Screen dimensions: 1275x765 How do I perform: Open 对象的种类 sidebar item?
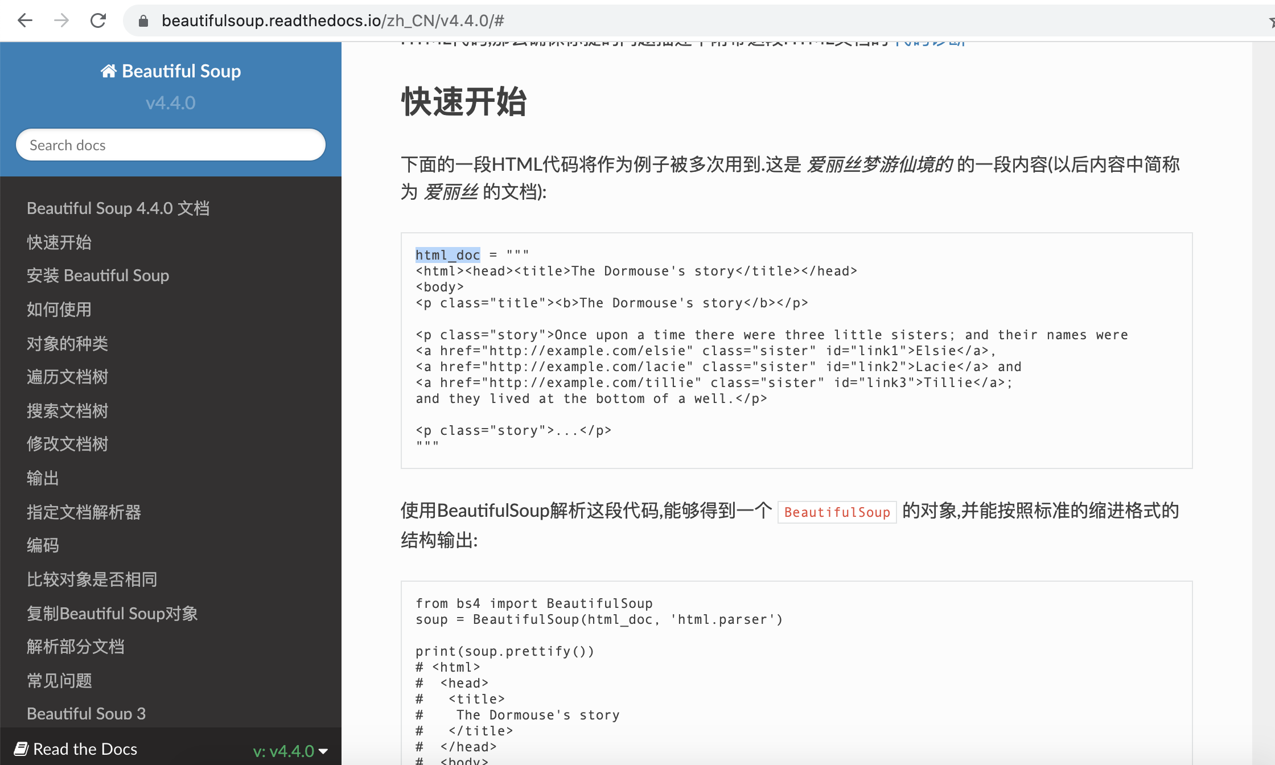(x=67, y=343)
